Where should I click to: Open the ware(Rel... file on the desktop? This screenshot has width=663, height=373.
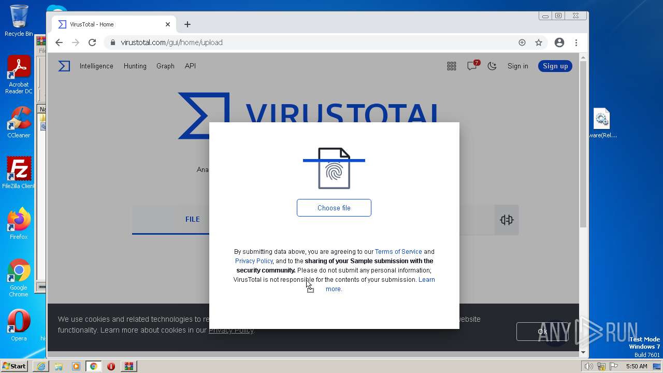point(602,123)
